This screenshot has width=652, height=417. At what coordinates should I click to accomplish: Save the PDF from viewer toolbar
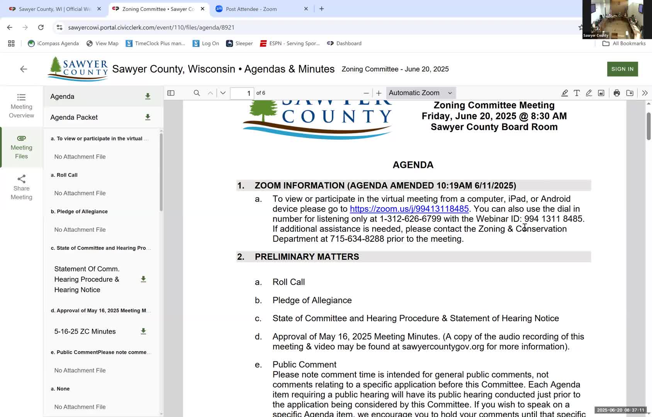pos(630,93)
